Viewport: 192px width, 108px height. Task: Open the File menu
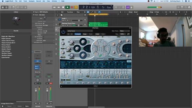(16, 1)
